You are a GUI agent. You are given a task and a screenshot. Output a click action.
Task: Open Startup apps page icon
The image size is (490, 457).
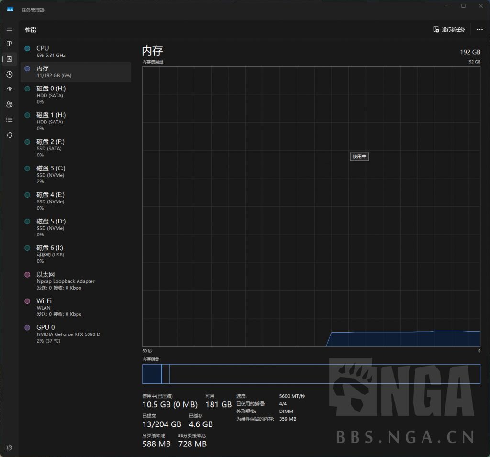(10, 89)
